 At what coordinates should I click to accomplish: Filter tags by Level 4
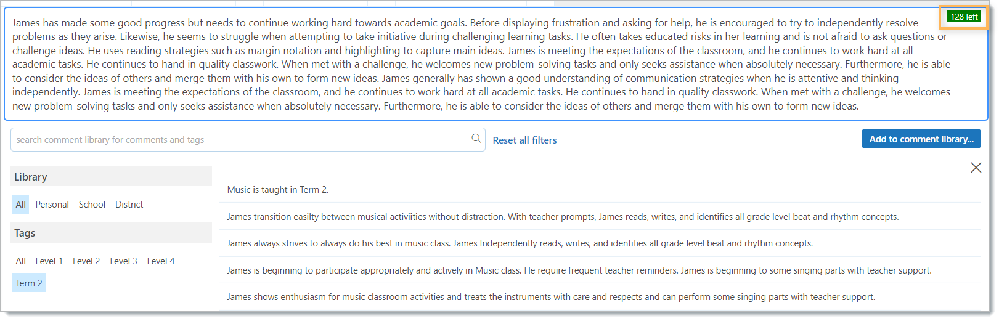[x=161, y=261]
